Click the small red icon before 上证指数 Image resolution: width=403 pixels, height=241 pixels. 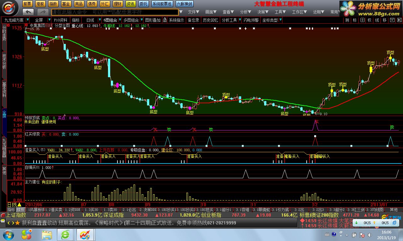click(3, 215)
